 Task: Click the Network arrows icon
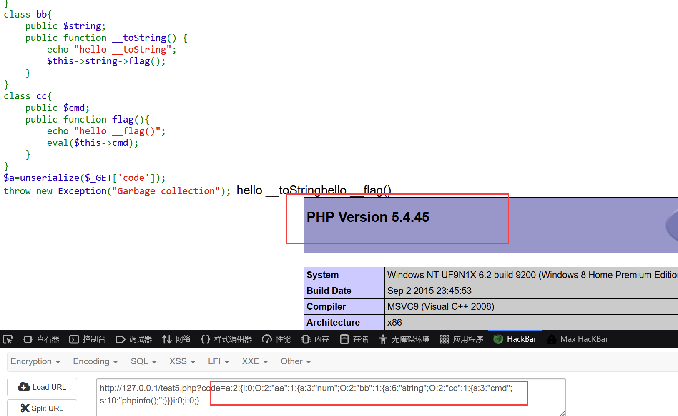coord(167,339)
